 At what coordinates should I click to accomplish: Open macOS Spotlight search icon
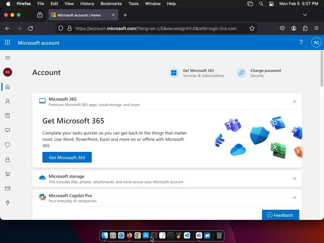click(261, 3)
